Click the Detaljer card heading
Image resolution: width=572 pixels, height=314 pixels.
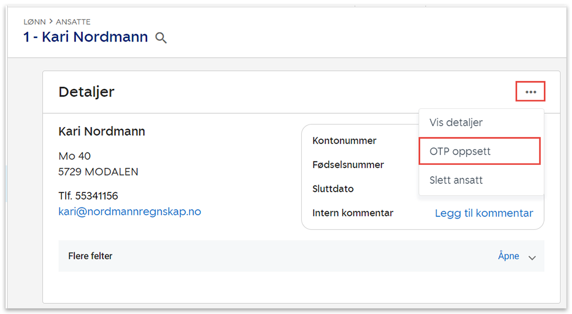(x=86, y=92)
